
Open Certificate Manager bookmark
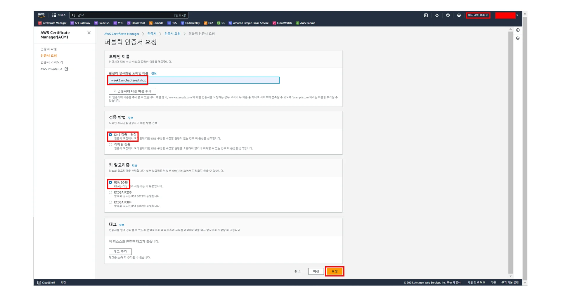[x=52, y=23]
